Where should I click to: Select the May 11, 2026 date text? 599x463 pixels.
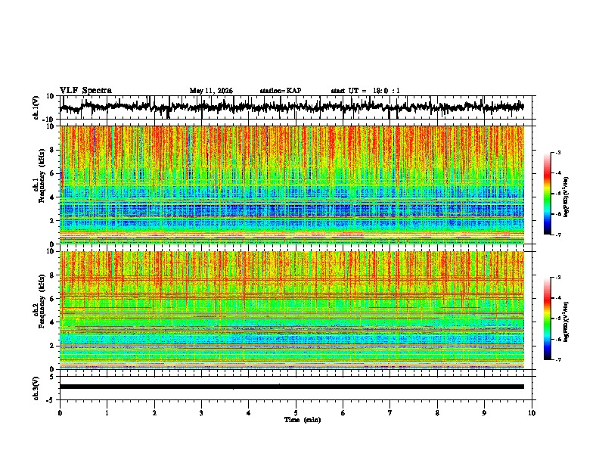pos(211,91)
